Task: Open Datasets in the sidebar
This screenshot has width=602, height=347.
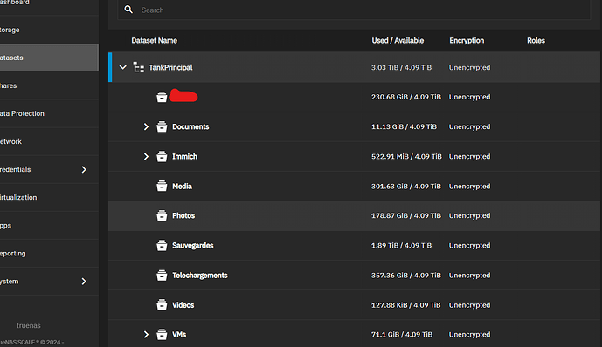Action: [49, 58]
